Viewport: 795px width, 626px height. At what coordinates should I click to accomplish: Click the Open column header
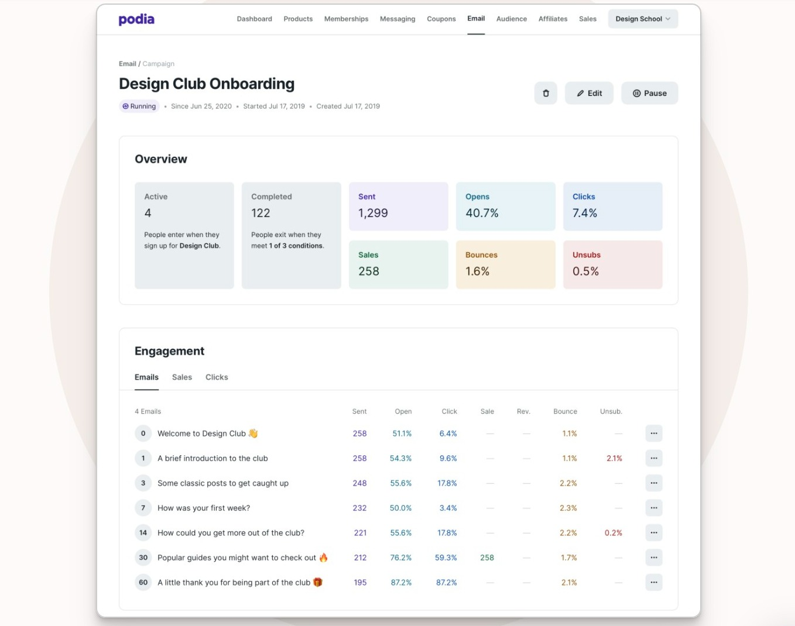point(403,411)
